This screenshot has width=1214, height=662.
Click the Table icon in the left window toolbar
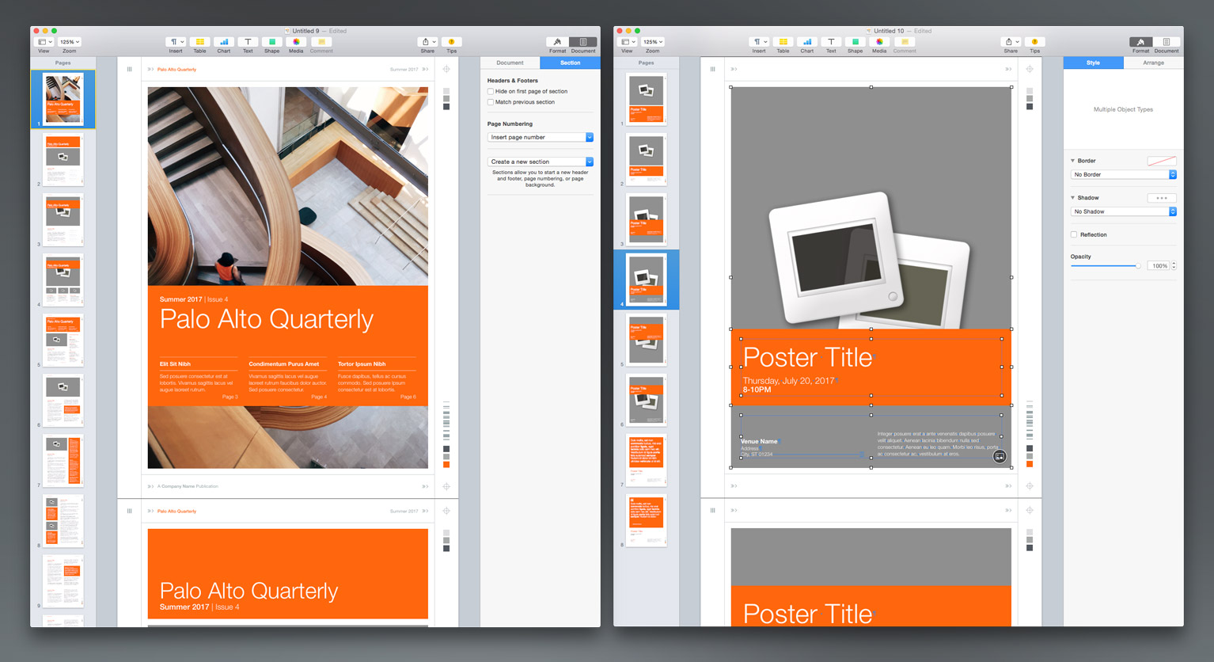199,42
